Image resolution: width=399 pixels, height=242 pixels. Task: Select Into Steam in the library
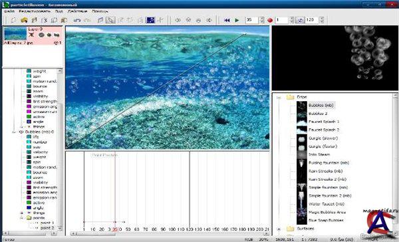click(x=319, y=154)
